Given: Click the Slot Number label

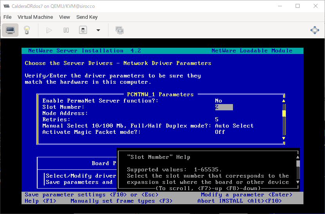Looking at the screenshot, I should [x=63, y=107].
